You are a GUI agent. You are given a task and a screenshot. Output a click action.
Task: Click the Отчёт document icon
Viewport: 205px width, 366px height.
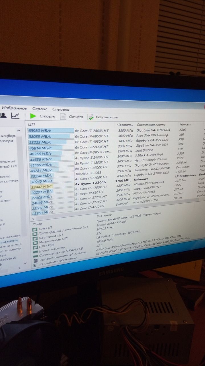coord(63,116)
